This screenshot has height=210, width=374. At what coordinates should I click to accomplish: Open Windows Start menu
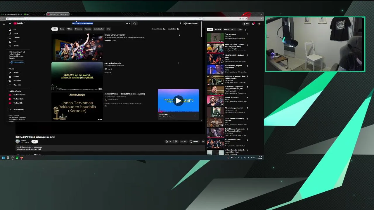(x=3, y=158)
